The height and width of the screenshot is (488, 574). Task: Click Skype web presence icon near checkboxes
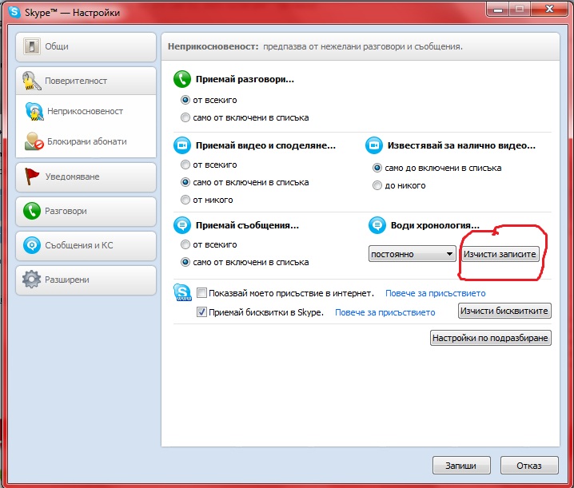(182, 292)
